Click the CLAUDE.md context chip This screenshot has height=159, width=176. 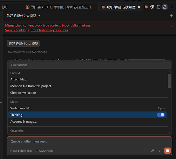pos(44,151)
